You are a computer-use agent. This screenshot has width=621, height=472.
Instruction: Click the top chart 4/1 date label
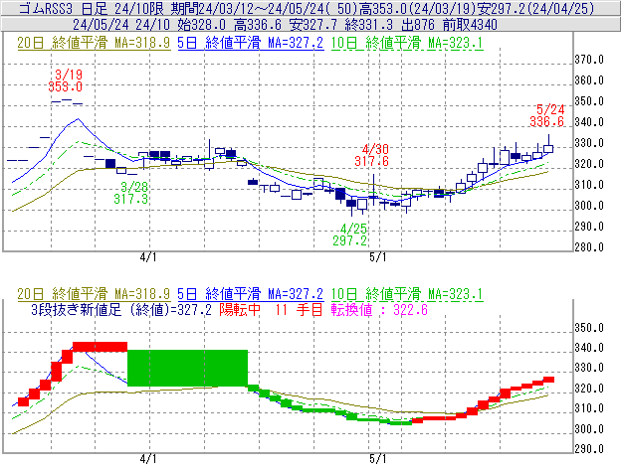(x=148, y=257)
